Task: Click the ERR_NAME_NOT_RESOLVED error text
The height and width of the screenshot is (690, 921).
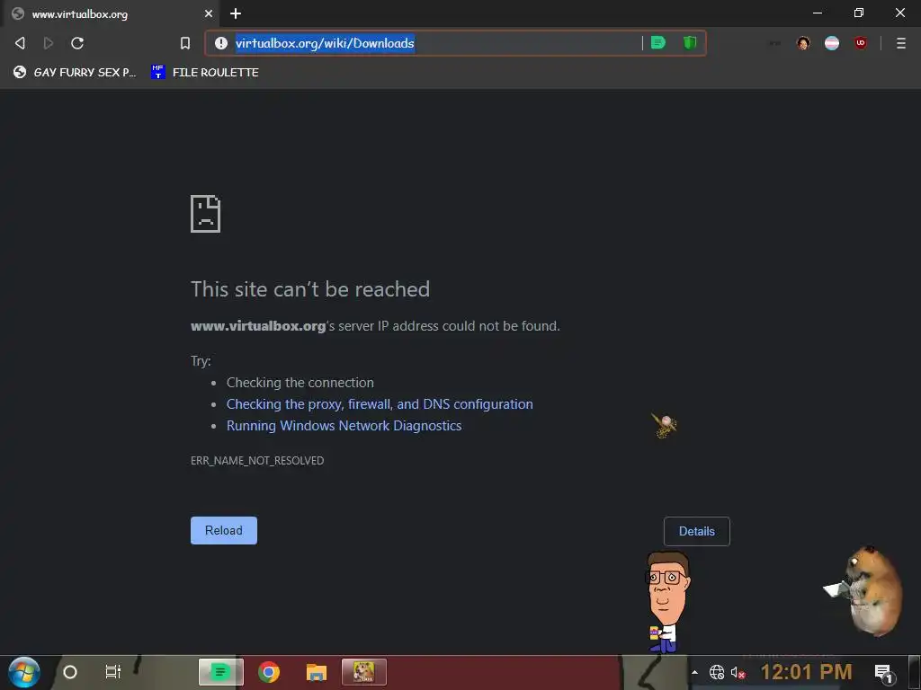Action: point(257,461)
